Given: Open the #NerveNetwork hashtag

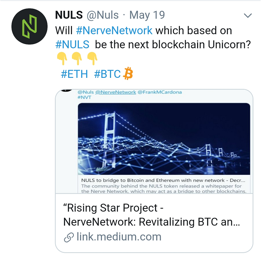Looking at the screenshot, I should (114, 31).
